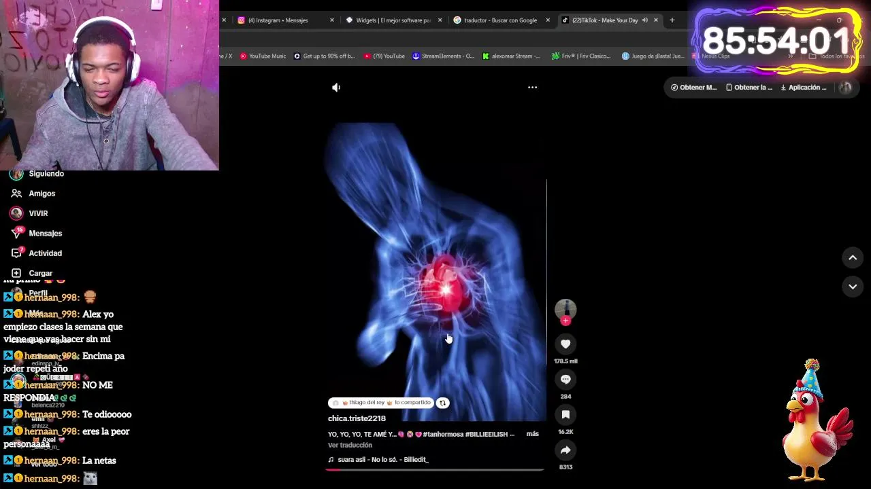This screenshot has height=489, width=871.
Task: Open the (79) YouTube bookmark
Action: 384,56
